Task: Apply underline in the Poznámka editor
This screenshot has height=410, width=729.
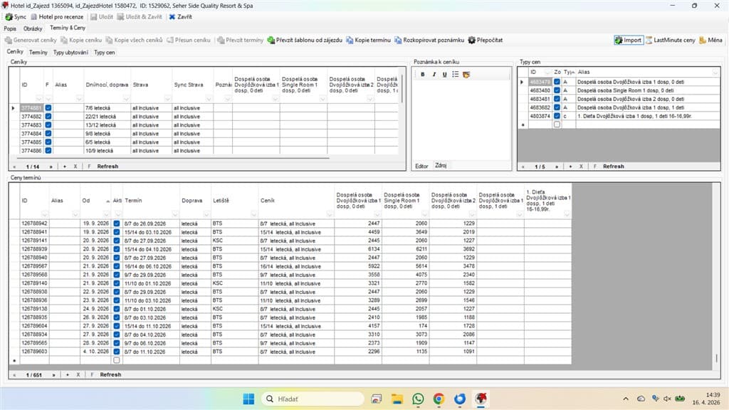Action: pos(444,74)
